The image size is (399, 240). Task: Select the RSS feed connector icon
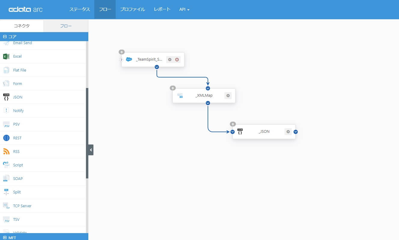point(6,151)
